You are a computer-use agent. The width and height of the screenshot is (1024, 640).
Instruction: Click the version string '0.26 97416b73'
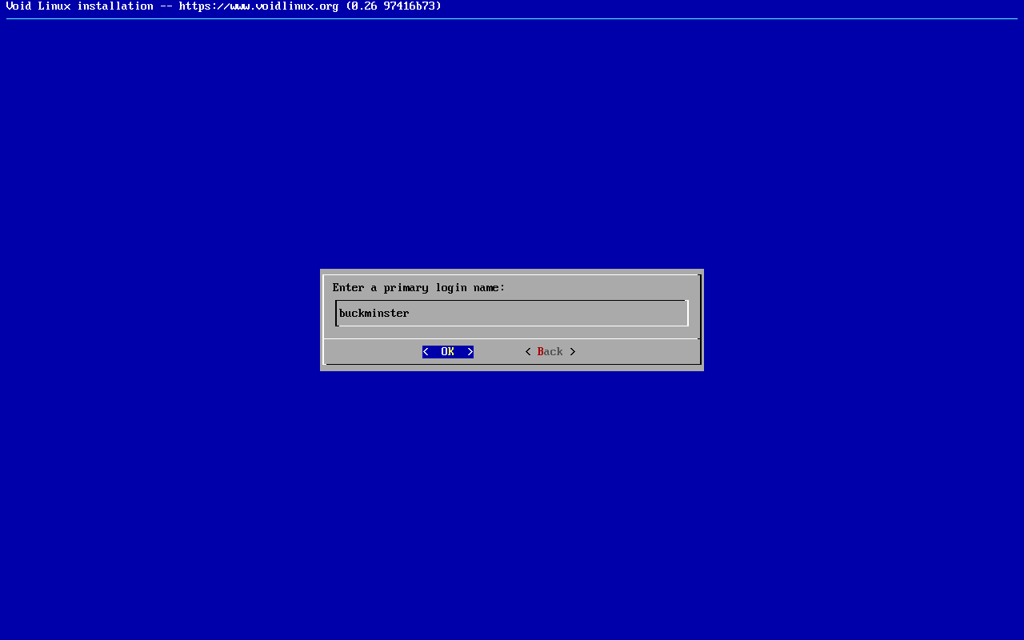(393, 6)
